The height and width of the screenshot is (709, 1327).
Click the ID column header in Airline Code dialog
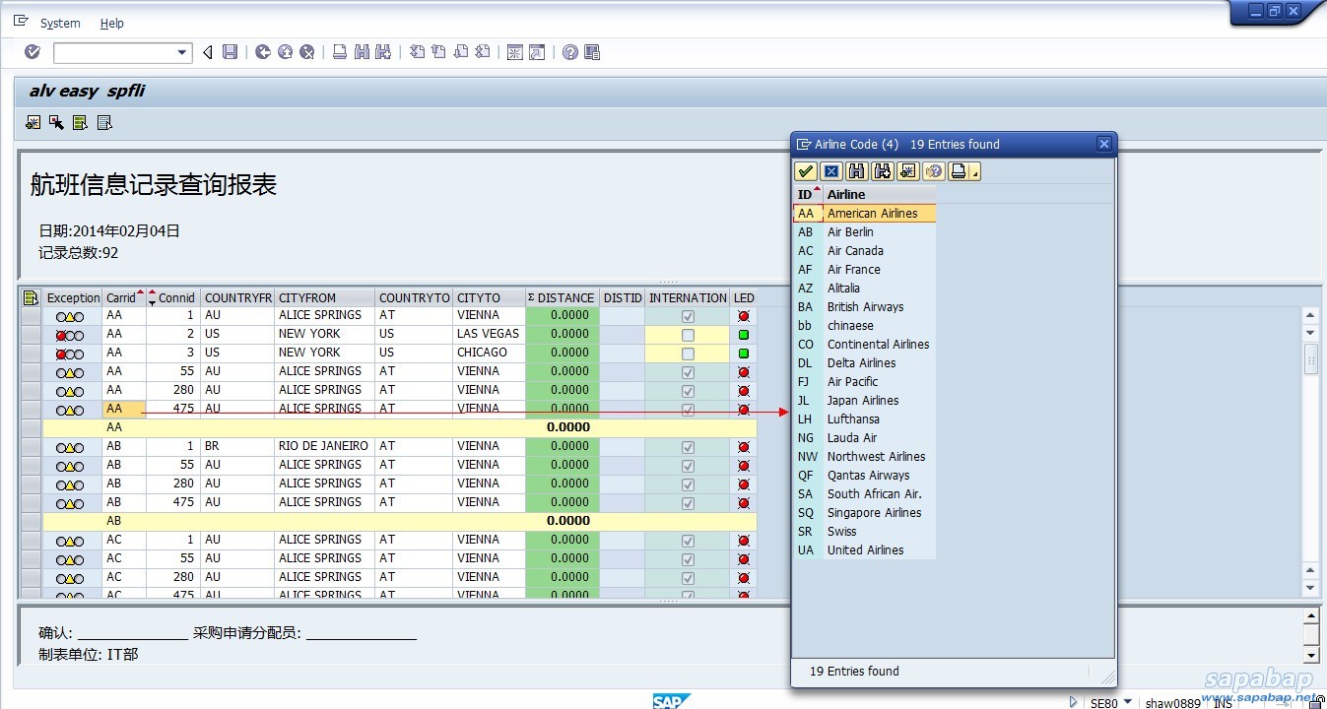(x=808, y=194)
